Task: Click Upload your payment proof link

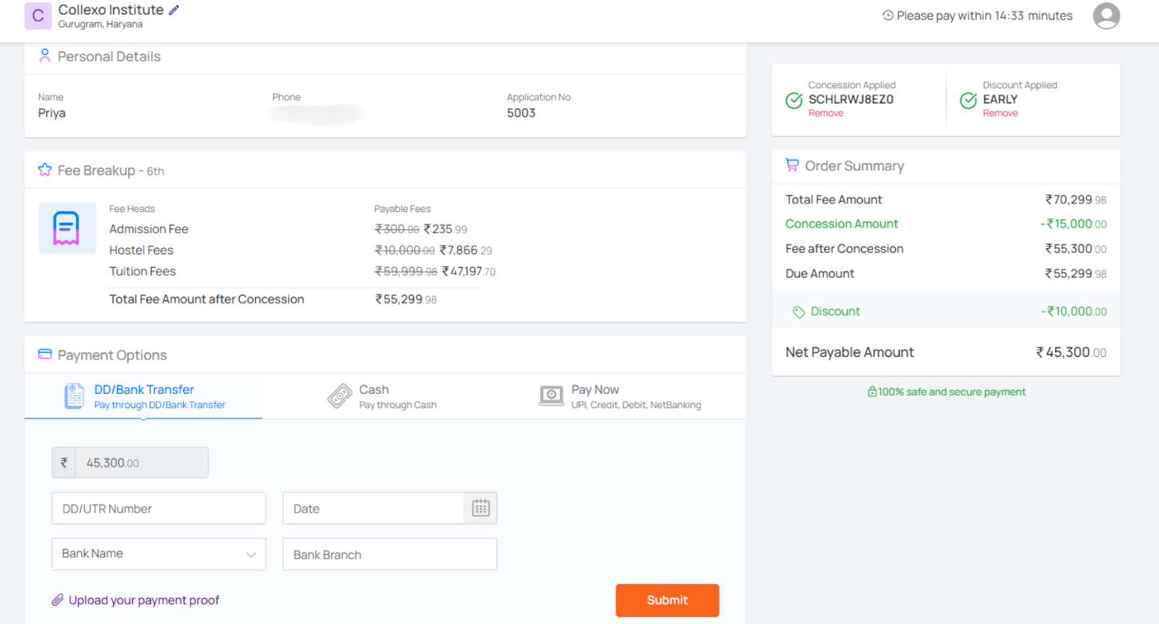Action: tap(143, 600)
